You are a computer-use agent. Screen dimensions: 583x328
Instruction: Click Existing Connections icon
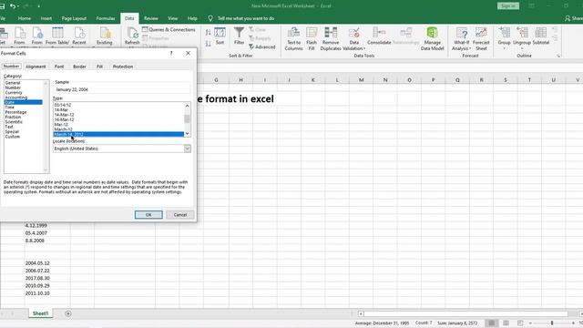105,36
